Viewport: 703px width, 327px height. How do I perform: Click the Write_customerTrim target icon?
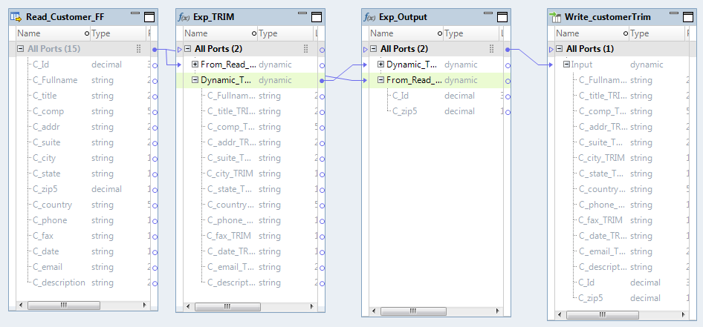555,16
